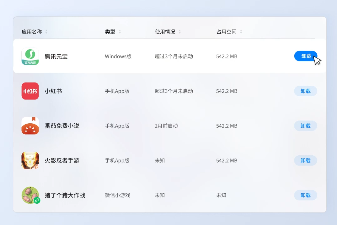Sort by 类型 using its sort arrows
Screen dimensions: 337x225
click(x=120, y=32)
